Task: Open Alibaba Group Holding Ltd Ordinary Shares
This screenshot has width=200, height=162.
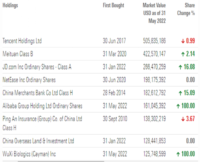Action: pos(42,106)
